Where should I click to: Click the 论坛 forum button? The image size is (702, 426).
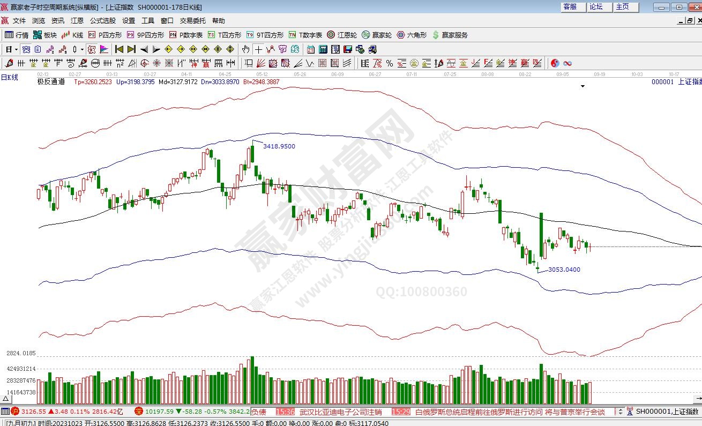click(596, 7)
